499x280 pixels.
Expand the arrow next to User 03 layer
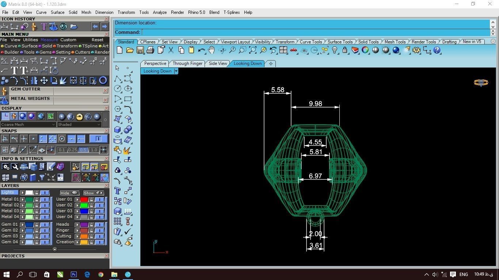coord(77,211)
